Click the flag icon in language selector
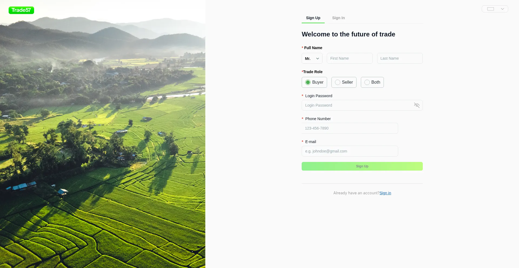The height and width of the screenshot is (268, 519). pos(490,9)
